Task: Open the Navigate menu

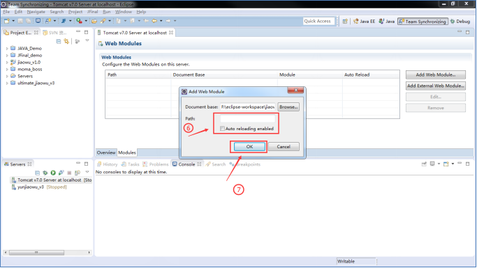Action: click(x=36, y=12)
